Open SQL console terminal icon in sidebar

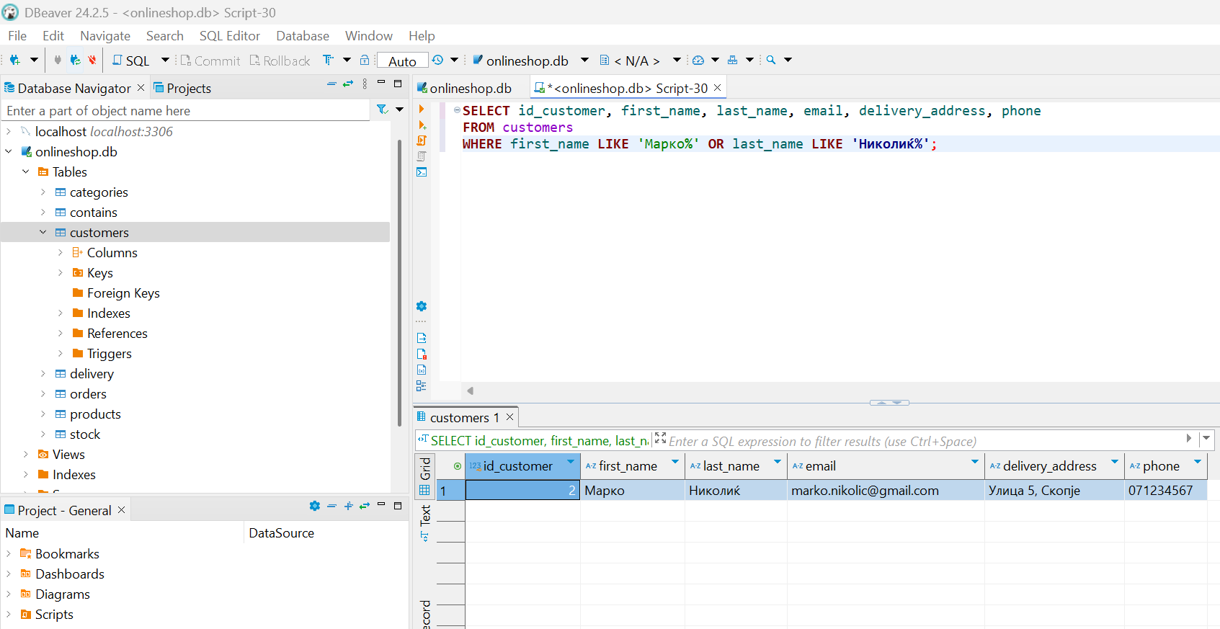(422, 172)
